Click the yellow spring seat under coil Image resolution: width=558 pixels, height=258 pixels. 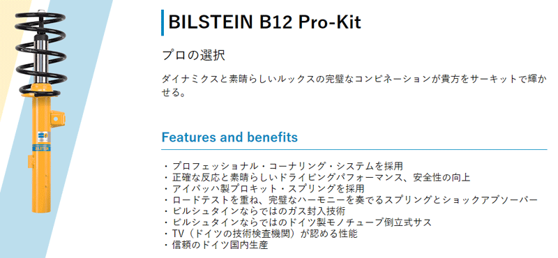(x=39, y=94)
